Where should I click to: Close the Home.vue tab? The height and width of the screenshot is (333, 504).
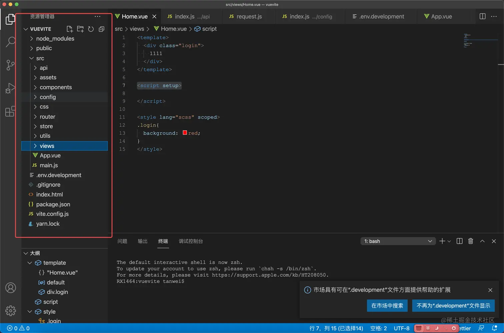[x=154, y=16]
